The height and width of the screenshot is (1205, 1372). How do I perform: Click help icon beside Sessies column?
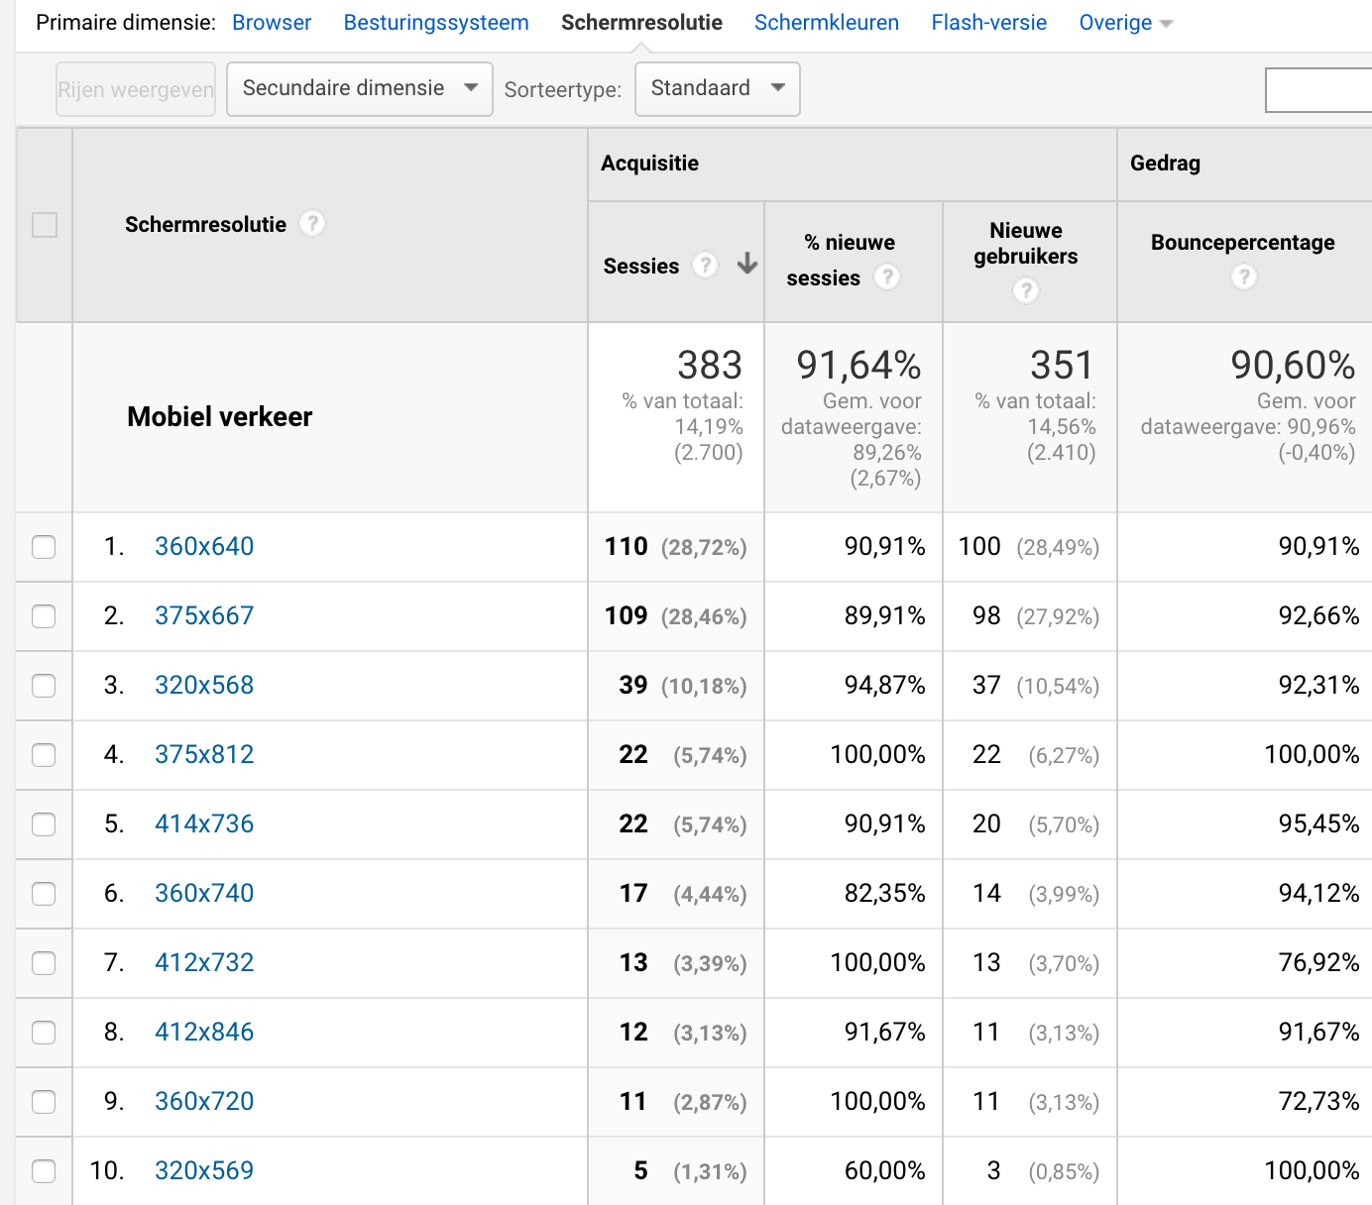[x=705, y=265]
